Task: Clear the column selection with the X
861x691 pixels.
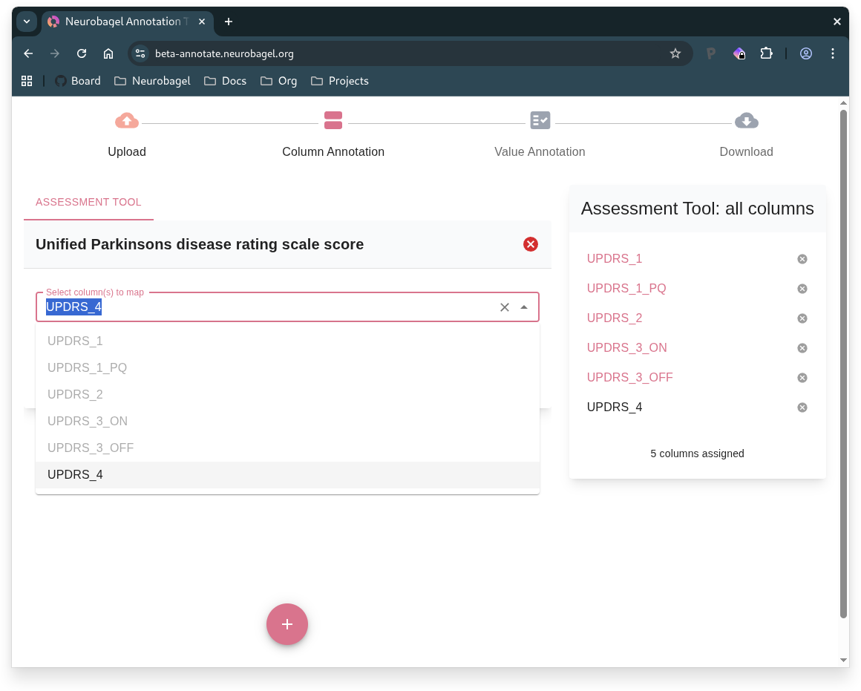Action: click(x=504, y=307)
